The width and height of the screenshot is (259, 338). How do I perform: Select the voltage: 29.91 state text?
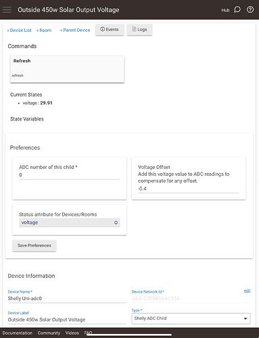click(37, 103)
